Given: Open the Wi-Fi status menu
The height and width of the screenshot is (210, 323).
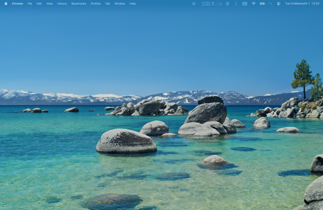Looking at the screenshot, I should pos(254,4).
